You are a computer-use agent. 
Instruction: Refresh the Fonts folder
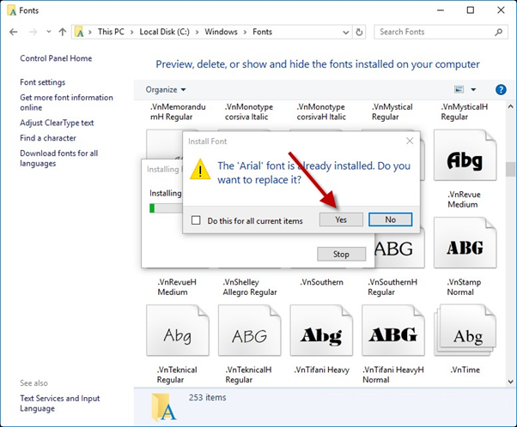(x=359, y=32)
